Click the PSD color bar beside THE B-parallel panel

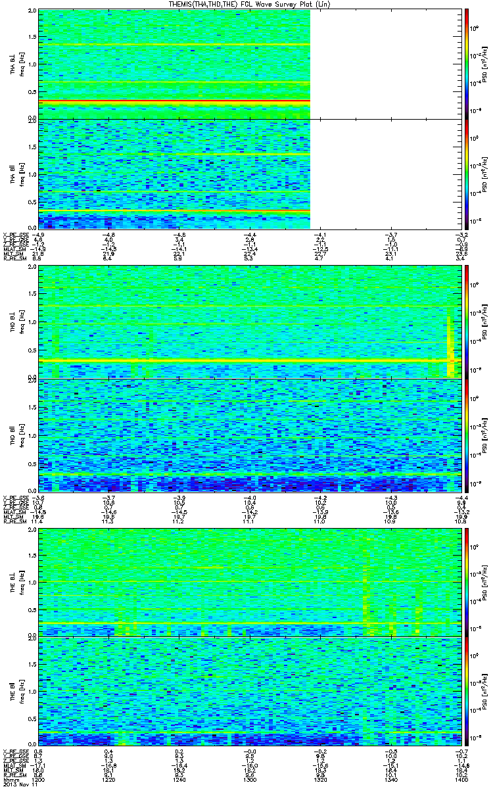coord(467,692)
